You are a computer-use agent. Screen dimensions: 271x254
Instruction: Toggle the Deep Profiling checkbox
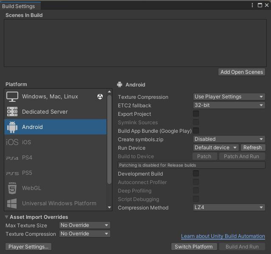[x=196, y=190]
